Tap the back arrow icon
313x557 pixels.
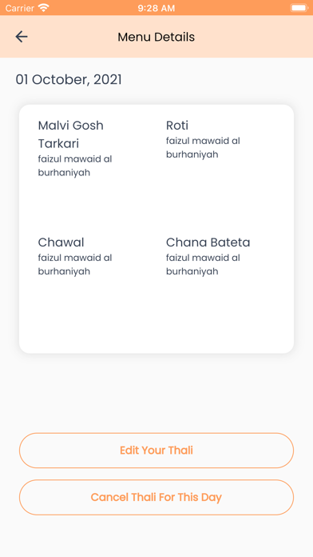(22, 37)
